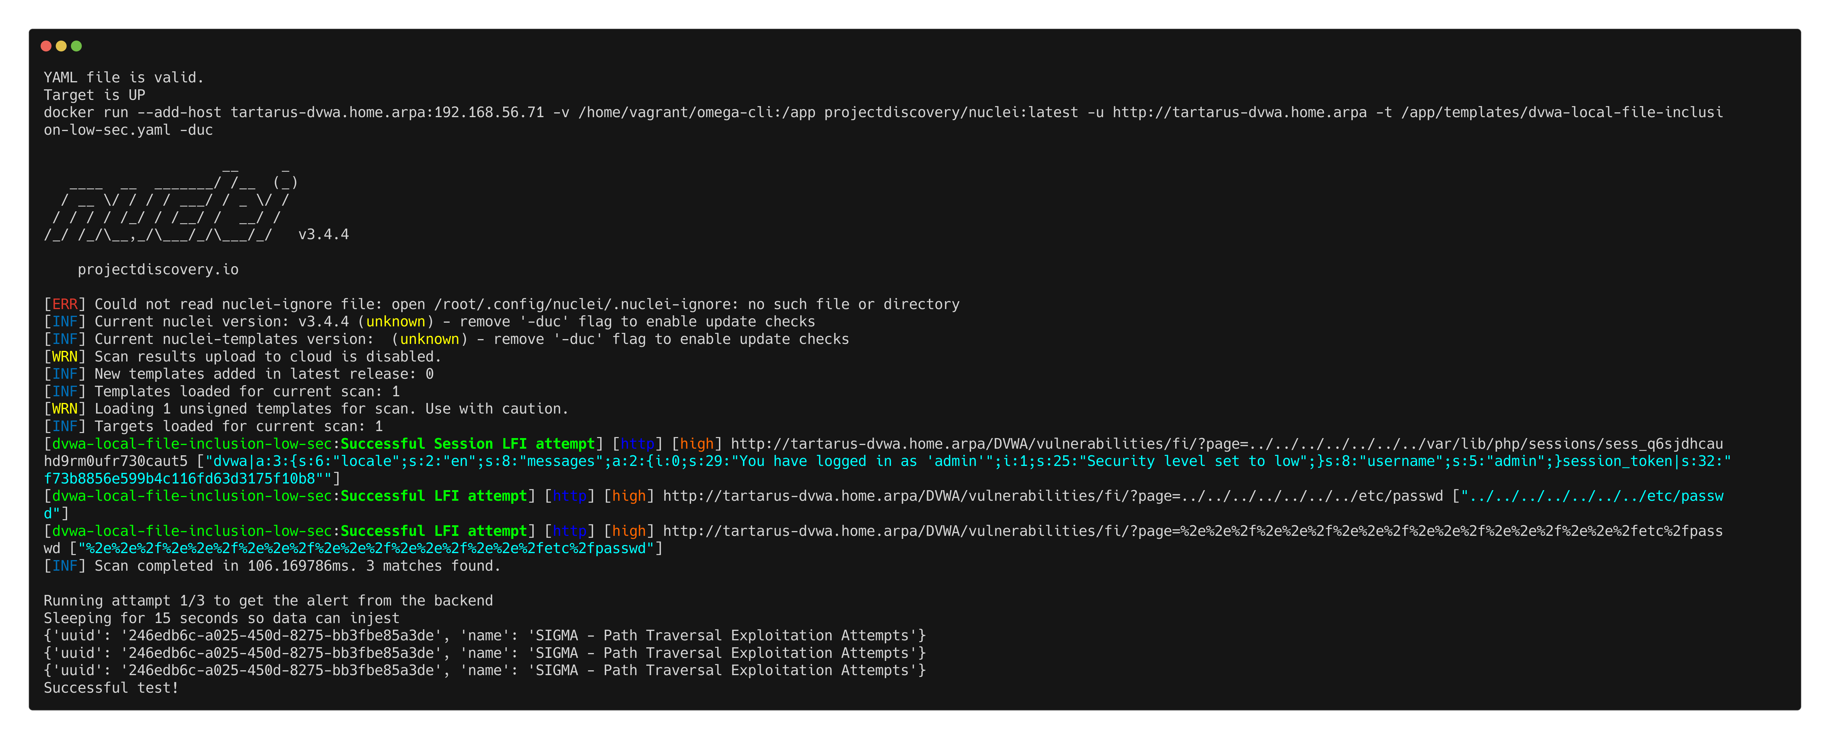Click the WRN tag before 'Loading 1 unsigned'
Screen dimensions: 1830x739
click(x=65, y=409)
